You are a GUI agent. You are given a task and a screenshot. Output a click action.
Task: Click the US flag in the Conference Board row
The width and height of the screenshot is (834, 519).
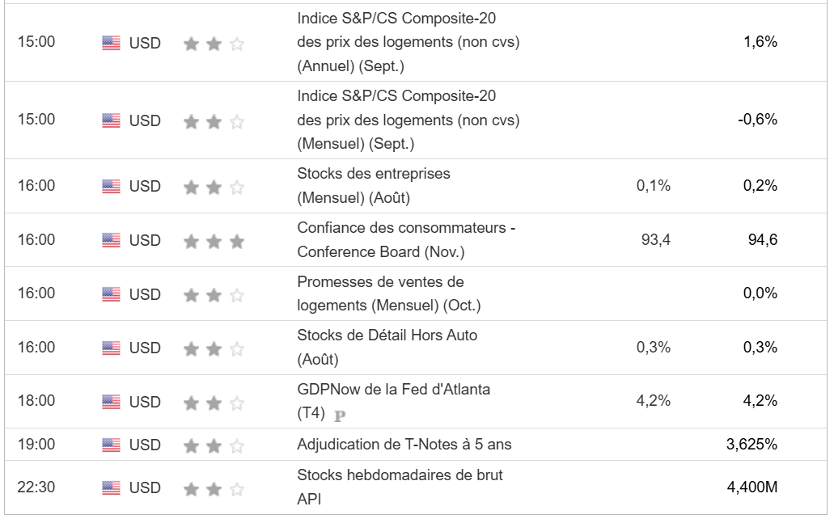pos(112,241)
